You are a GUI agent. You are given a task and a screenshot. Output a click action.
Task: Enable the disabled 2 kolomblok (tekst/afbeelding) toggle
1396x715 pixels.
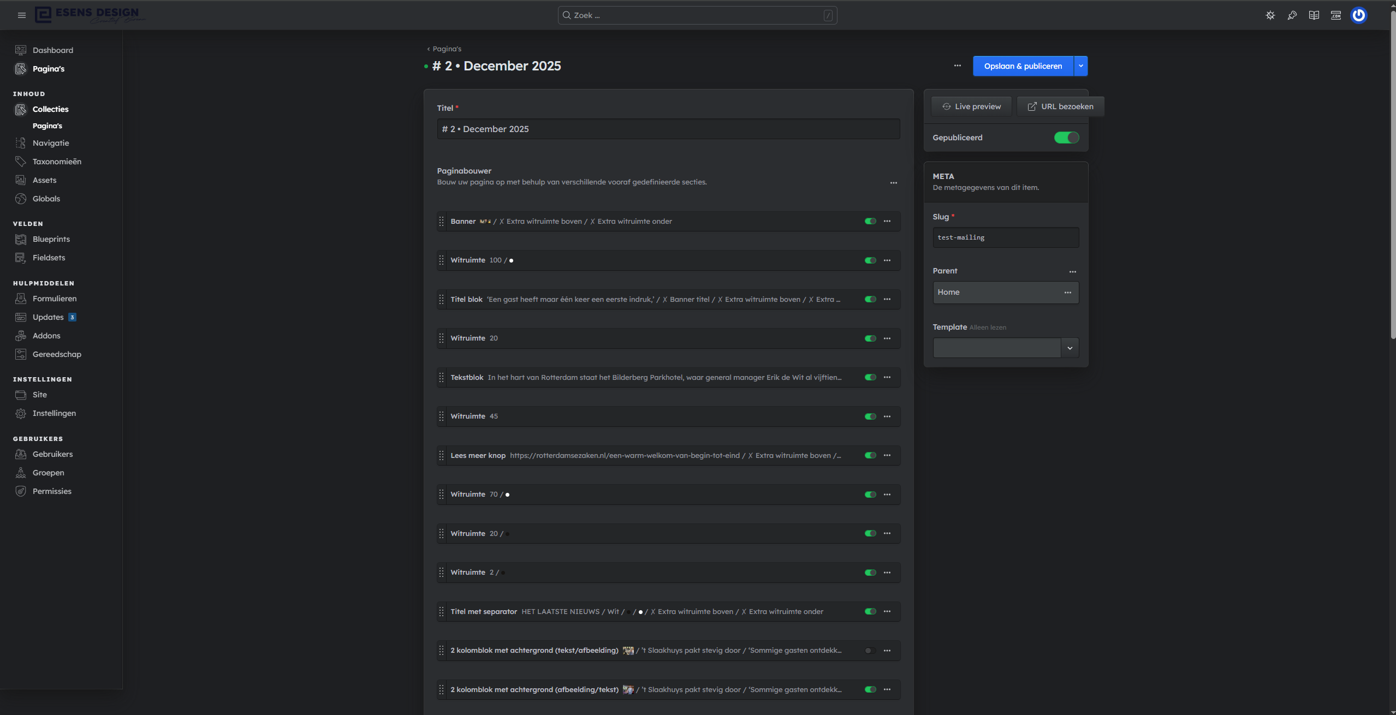pos(870,651)
